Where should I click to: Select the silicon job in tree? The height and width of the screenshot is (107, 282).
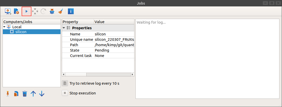(x=32, y=32)
